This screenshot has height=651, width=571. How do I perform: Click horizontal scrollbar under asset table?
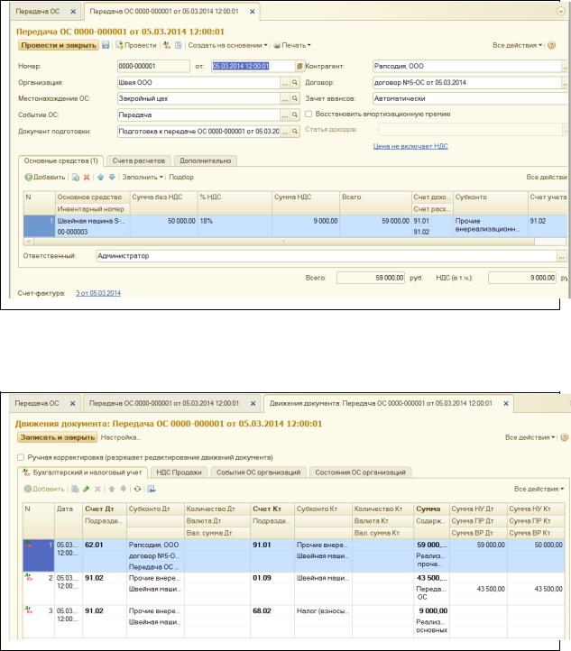(x=284, y=242)
